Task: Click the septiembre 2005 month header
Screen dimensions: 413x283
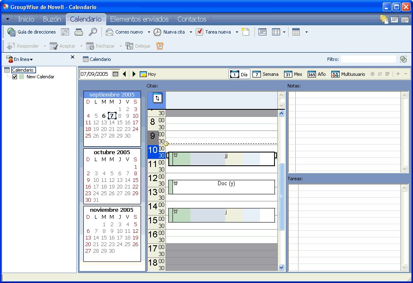Action: click(112, 94)
